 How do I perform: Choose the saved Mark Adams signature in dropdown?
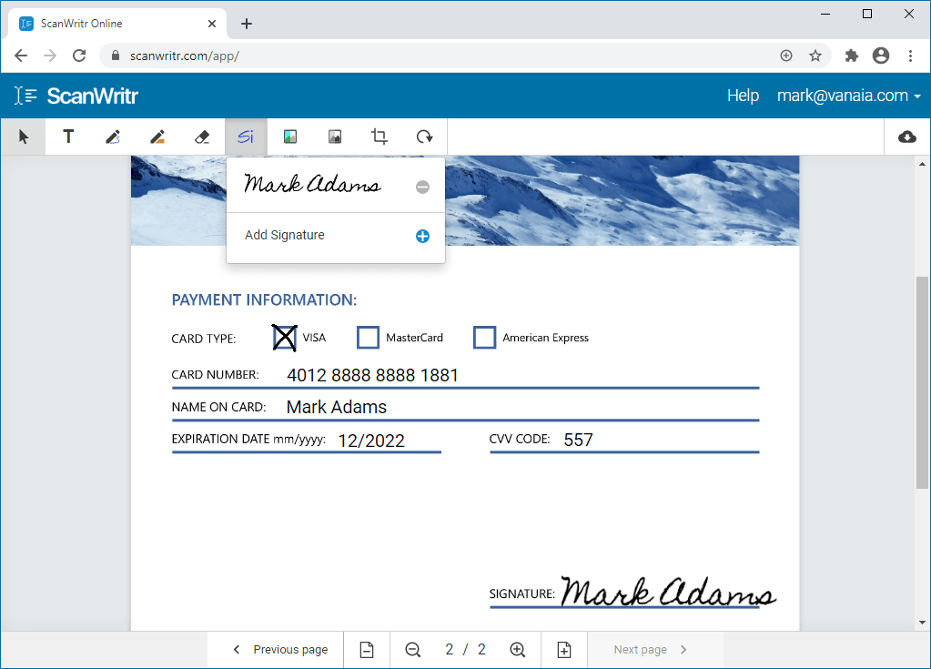click(x=312, y=185)
